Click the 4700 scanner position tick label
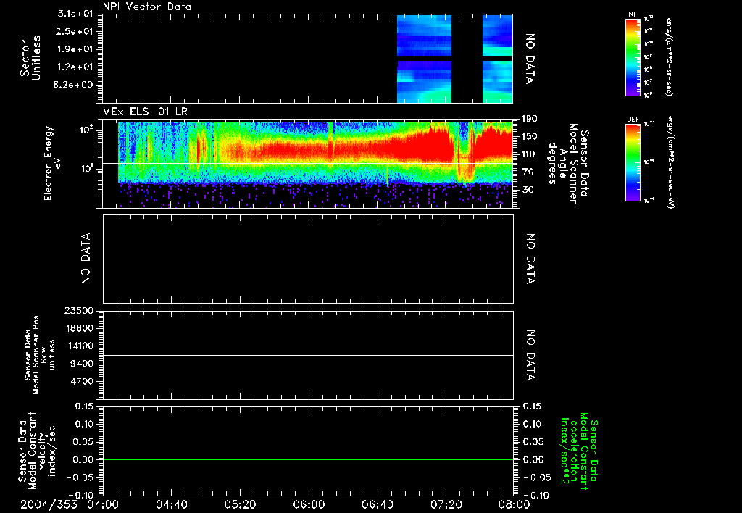Screen dimensions: 742x513 pos(81,381)
